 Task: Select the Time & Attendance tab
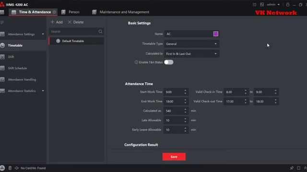pos(33,12)
